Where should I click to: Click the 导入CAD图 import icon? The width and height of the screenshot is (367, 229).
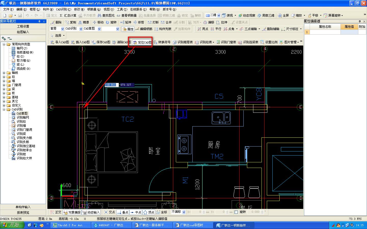tap(60, 42)
